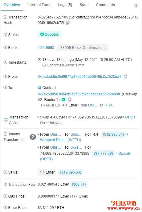Switch to the Internal Txns tab

(x=39, y=5)
